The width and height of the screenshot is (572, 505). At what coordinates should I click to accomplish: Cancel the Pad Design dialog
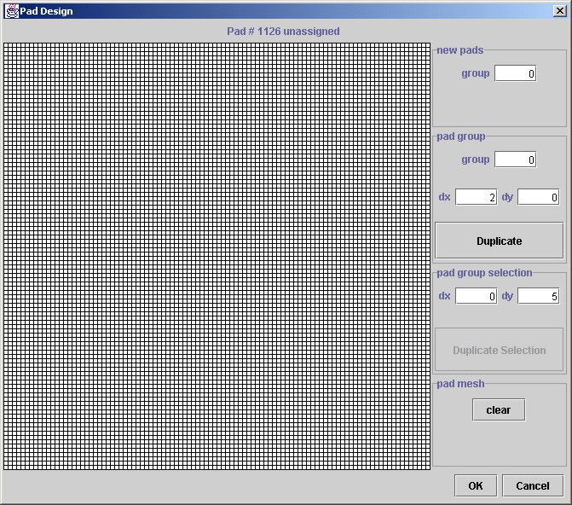(x=533, y=485)
